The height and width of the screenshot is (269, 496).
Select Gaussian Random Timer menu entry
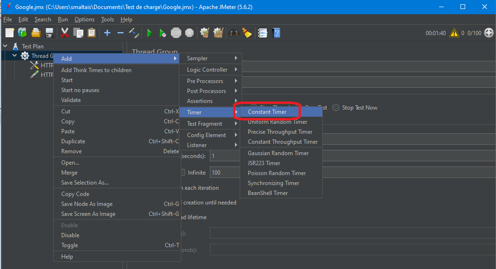coord(278,153)
